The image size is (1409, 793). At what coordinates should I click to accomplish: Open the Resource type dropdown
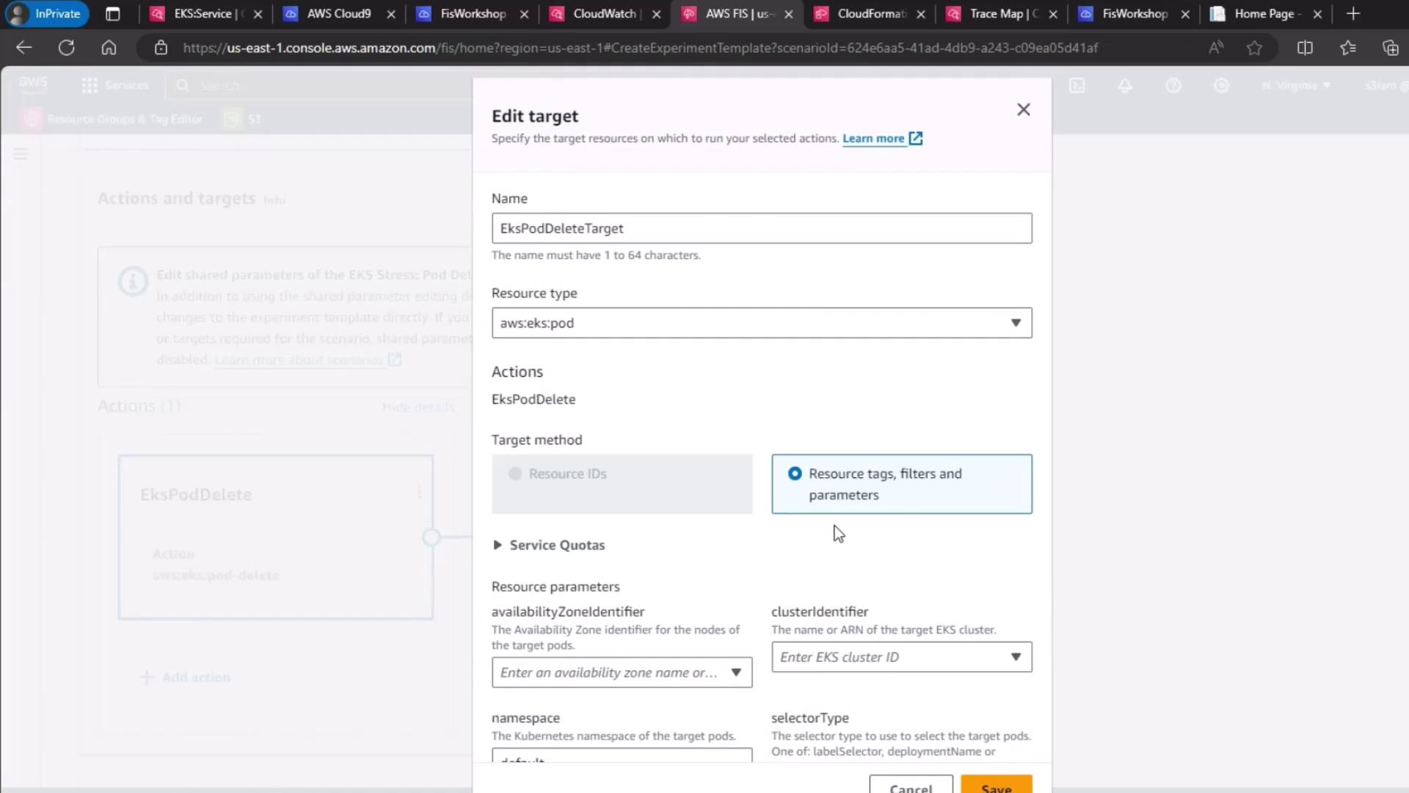[x=761, y=323]
